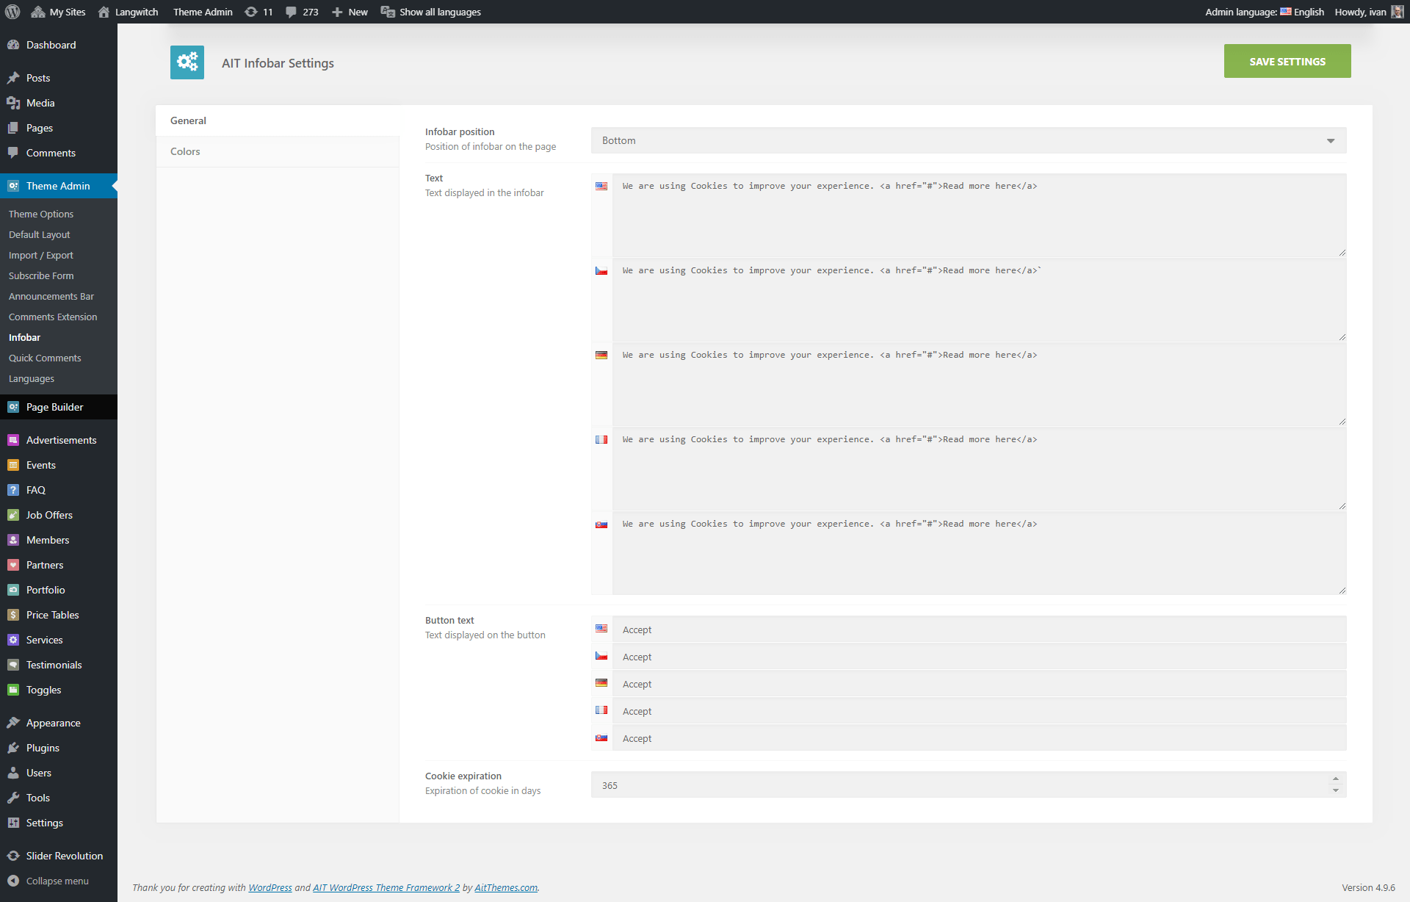Screen dimensions: 1410x902
Task: Open Testimonials from the sidebar
Action: pos(59,665)
